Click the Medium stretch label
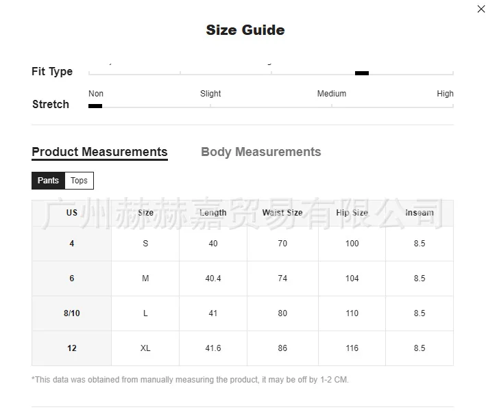486x414 pixels. point(332,94)
